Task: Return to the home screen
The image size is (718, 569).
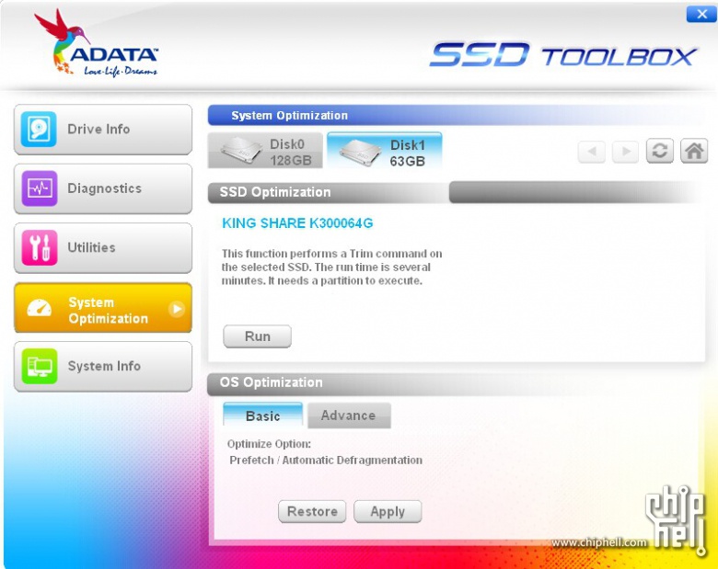Action: tap(694, 151)
